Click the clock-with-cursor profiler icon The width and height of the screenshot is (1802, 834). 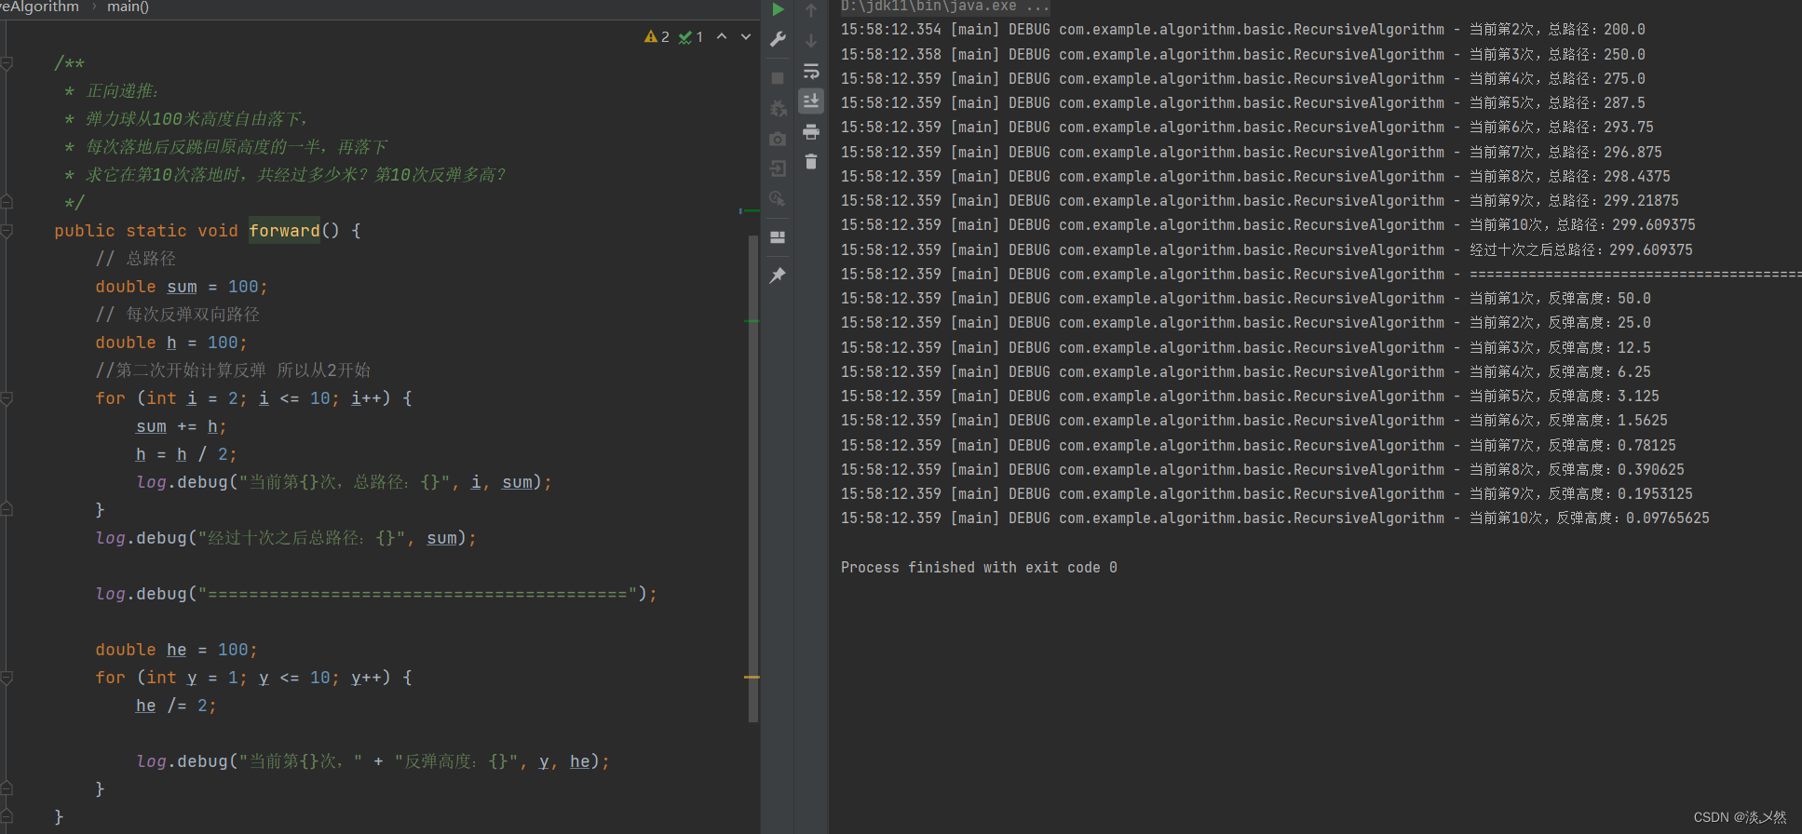click(778, 198)
